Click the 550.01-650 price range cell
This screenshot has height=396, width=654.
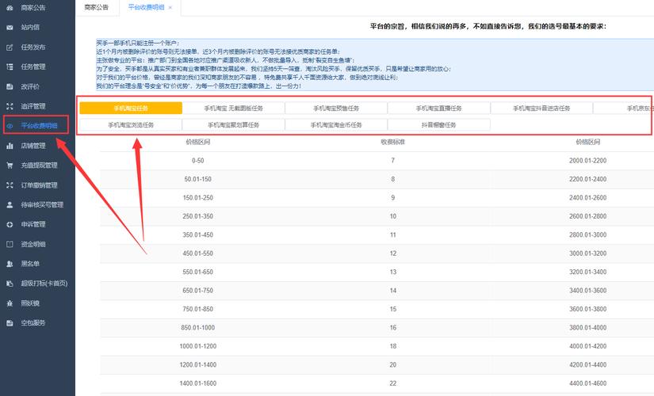point(197,272)
